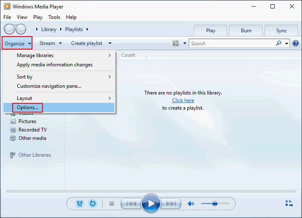Click the Windows Media Player title icon
This screenshot has width=302, height=218.
pos(7,6)
